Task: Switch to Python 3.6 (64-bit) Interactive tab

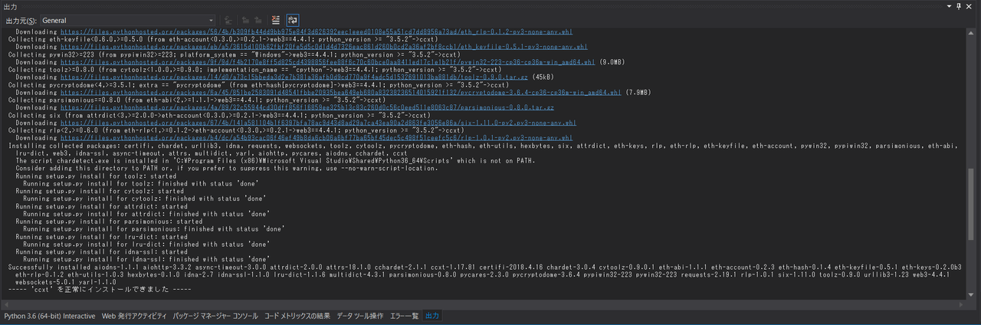Action: pyautogui.click(x=50, y=316)
